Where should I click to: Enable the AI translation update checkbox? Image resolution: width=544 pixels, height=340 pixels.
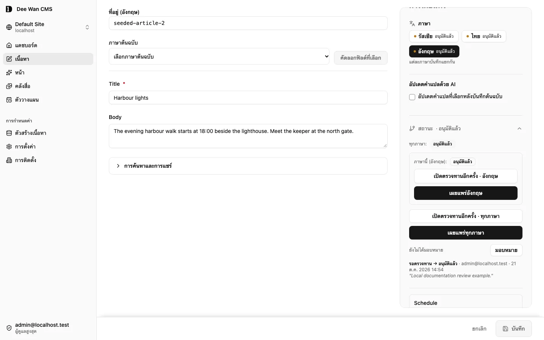pyautogui.click(x=412, y=97)
